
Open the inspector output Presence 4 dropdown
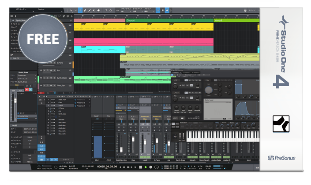27,75
